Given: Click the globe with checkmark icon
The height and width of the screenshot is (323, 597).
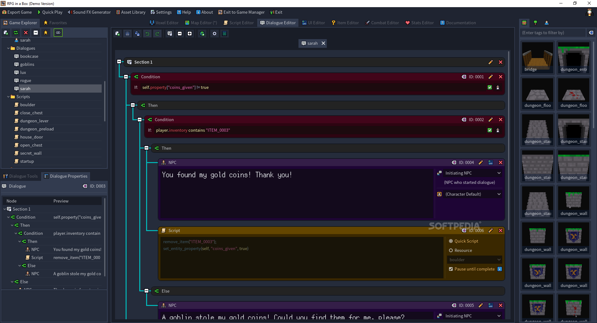Looking at the screenshot, I should click(202, 34).
